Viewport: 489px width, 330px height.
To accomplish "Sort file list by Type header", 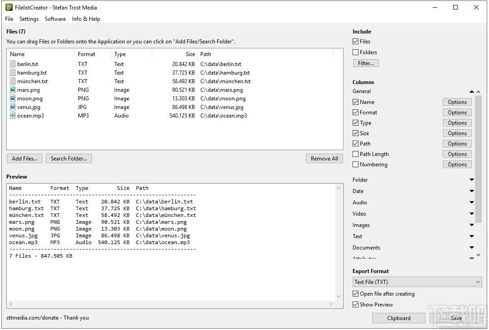I will pyautogui.click(x=131, y=54).
